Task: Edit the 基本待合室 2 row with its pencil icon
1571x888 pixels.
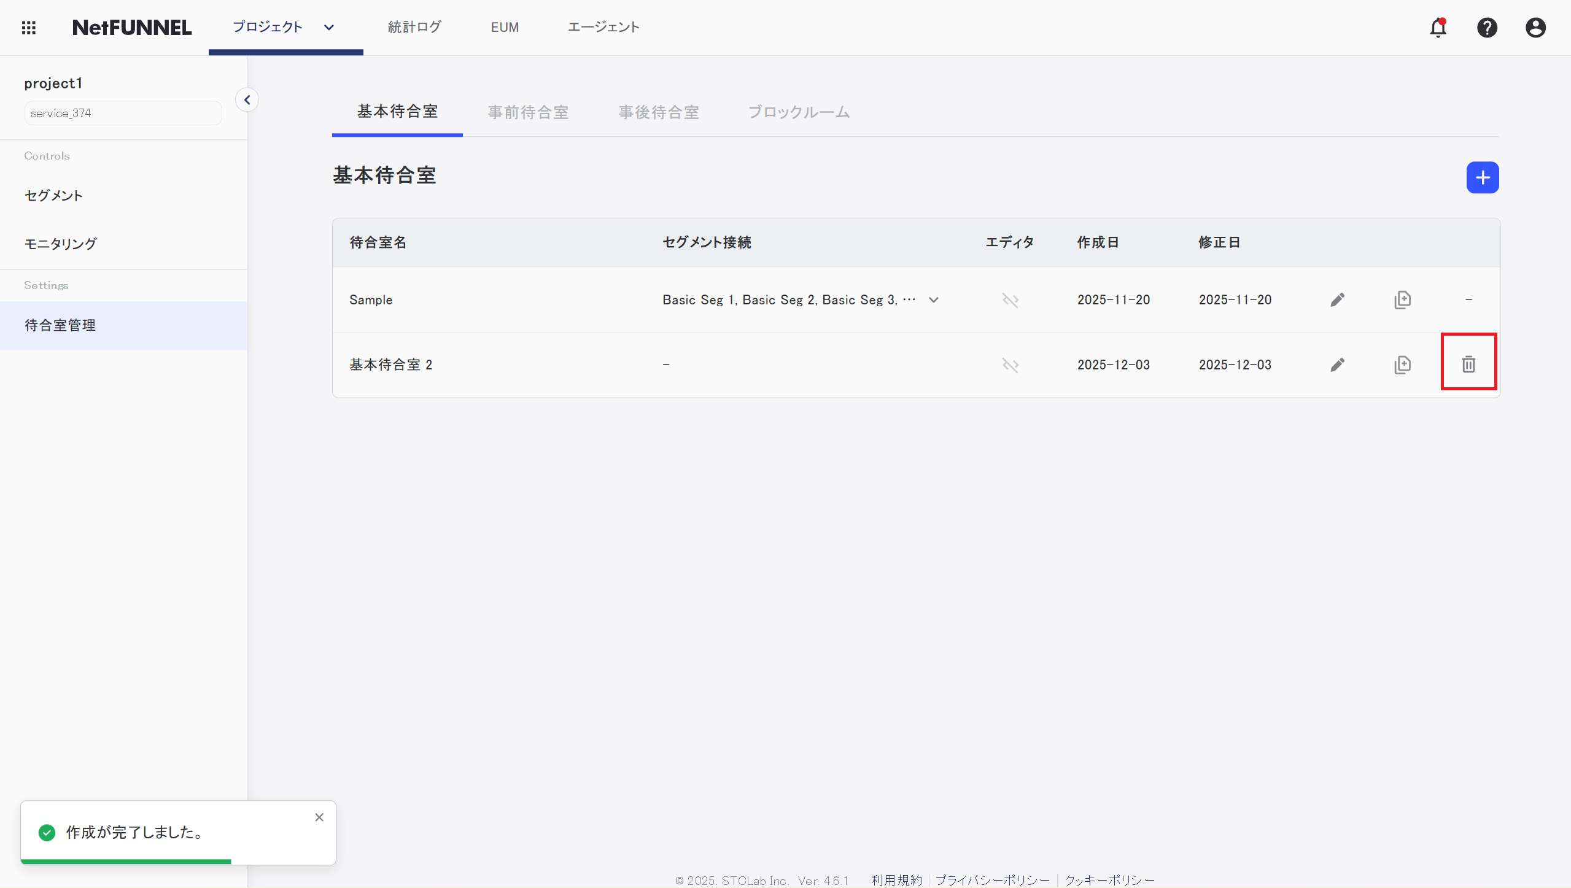Action: tap(1337, 365)
